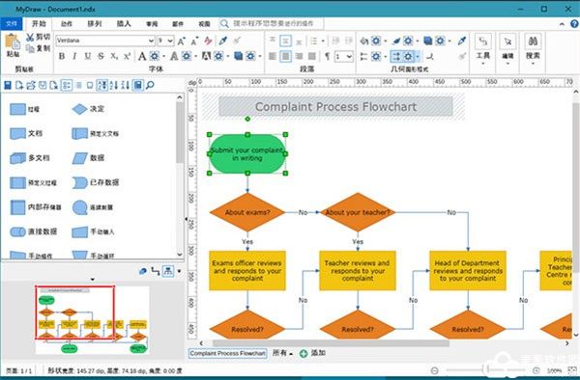The width and height of the screenshot is (580, 380).
Task: Click the eyedropper icon in font group
Action: (x=222, y=41)
